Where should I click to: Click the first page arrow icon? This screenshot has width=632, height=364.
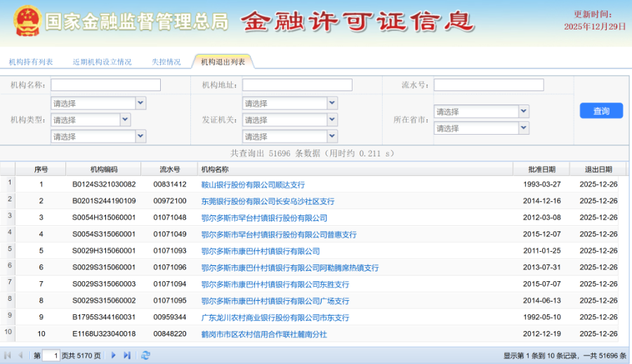click(8, 356)
